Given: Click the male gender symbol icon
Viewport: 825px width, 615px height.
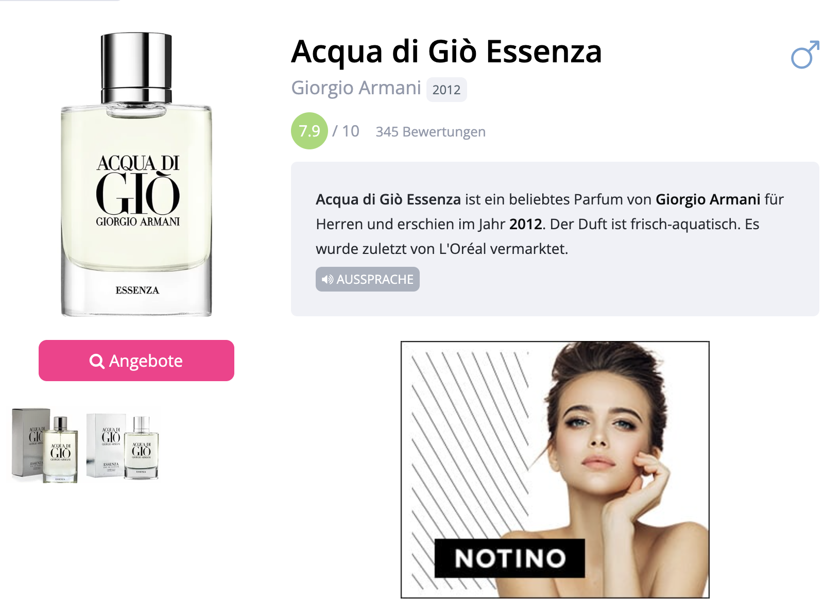Looking at the screenshot, I should click(x=805, y=54).
